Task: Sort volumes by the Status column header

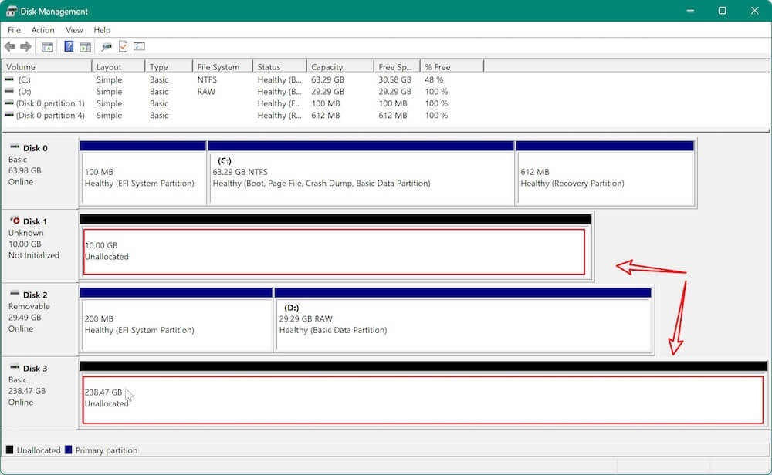Action: tap(279, 66)
